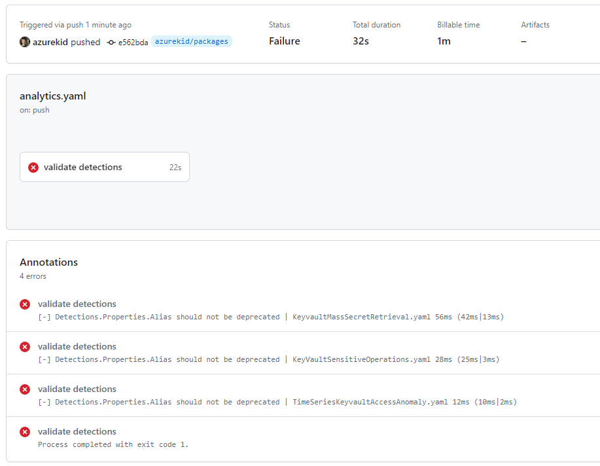Screen dimensions: 600x466
Task: Click the error icon on the exit code annotation
Action: point(25,432)
